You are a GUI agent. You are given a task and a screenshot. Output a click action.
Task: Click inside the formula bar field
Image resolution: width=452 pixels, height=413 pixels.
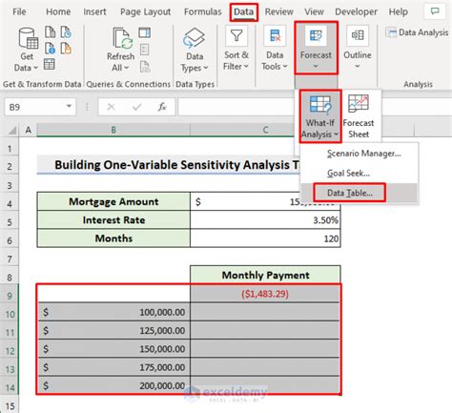pyautogui.click(x=236, y=107)
